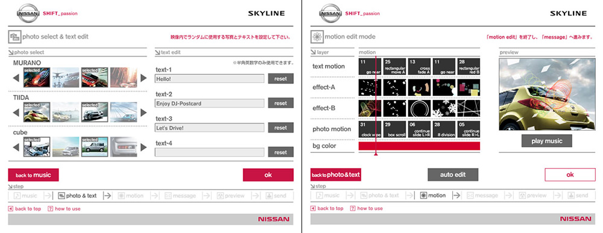Show next cube photos with right arrow
Image resolution: width=603 pixels, height=233 pixels.
pyautogui.click(x=144, y=148)
